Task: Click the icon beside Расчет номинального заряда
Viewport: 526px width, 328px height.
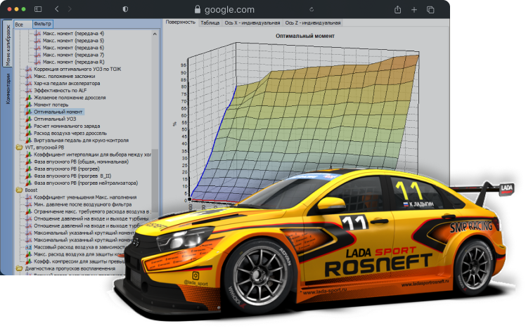Action: pos(29,126)
